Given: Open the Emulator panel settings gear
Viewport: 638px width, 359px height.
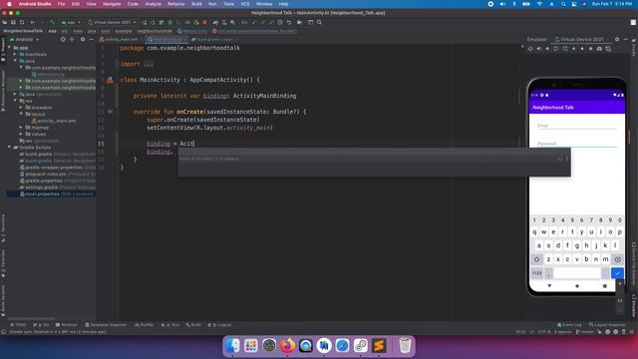Looking at the screenshot, I should (x=617, y=40).
